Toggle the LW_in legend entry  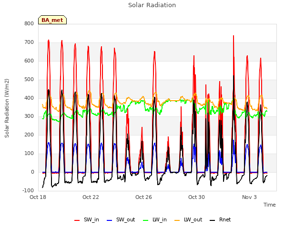[155, 219]
